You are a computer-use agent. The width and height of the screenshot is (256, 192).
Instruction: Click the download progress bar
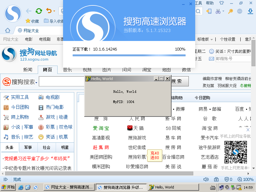point(129,55)
